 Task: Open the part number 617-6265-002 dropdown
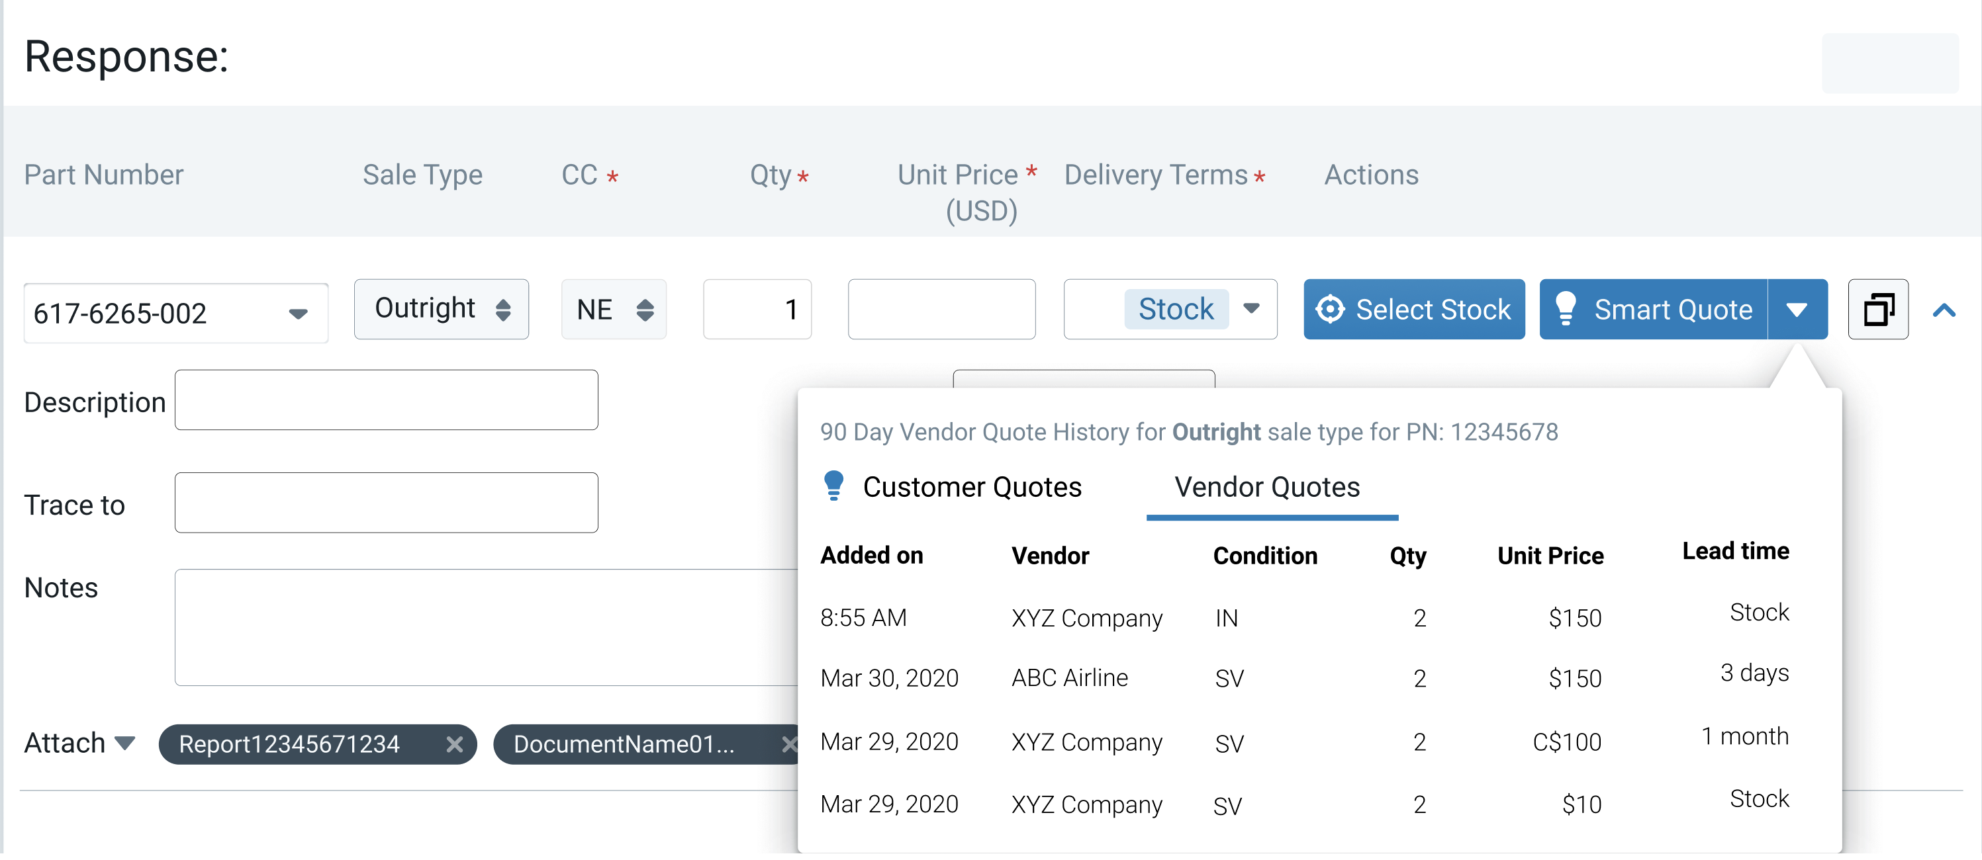coord(298,314)
